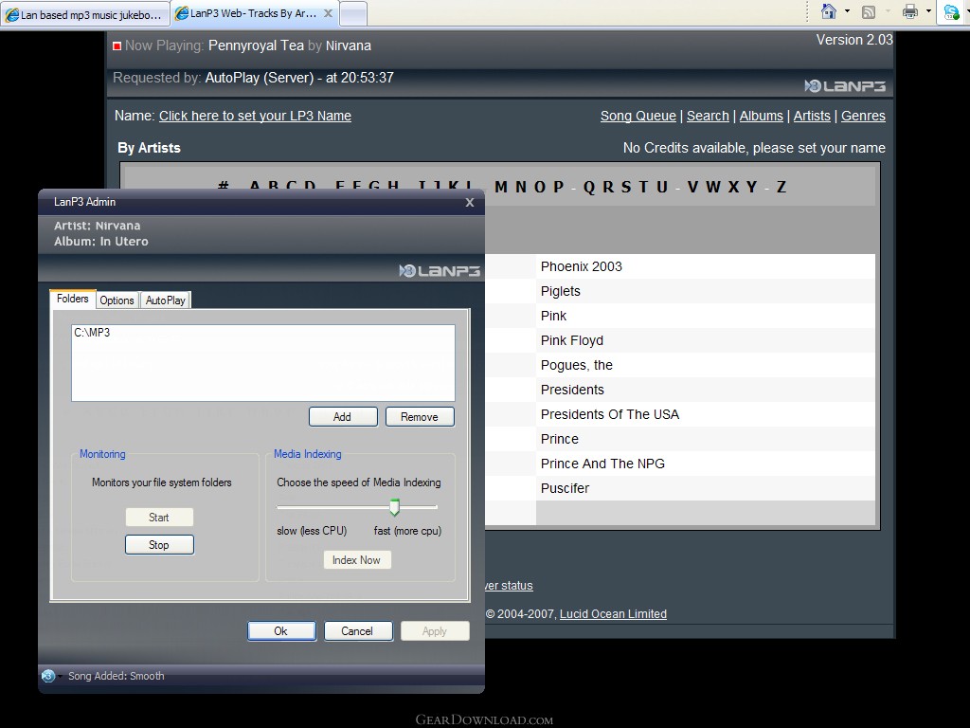Select artist Puscifer
Image resolution: width=970 pixels, height=728 pixels.
point(565,488)
